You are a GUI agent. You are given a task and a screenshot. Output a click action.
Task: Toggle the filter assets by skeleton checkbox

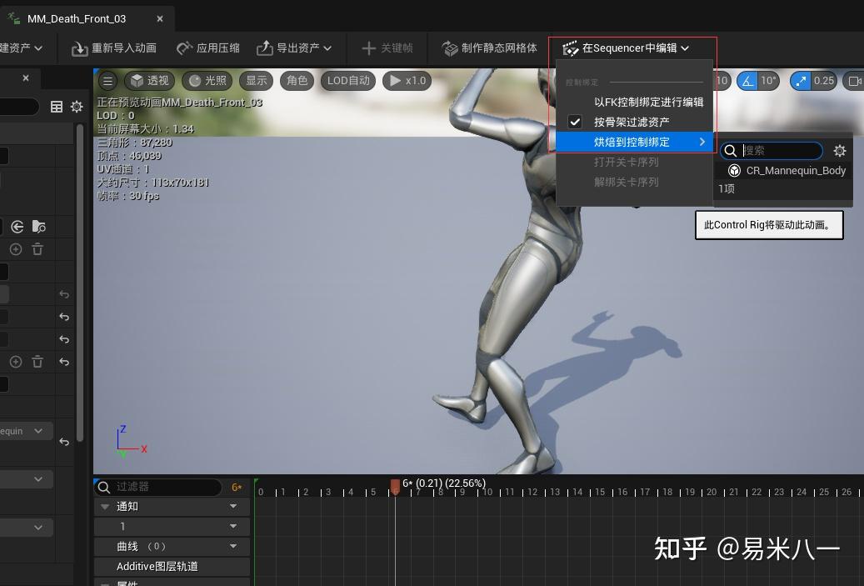pos(575,122)
